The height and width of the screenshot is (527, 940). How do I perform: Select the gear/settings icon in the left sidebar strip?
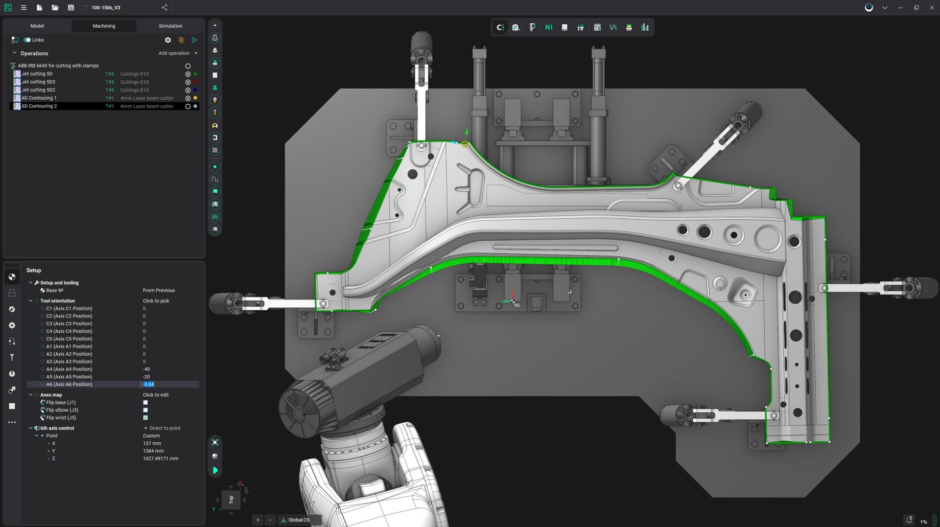click(x=12, y=325)
